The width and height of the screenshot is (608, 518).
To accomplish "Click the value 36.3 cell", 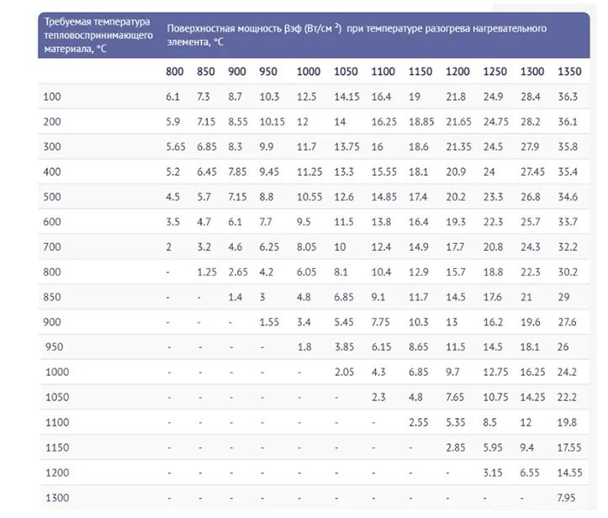I will pos(568,97).
